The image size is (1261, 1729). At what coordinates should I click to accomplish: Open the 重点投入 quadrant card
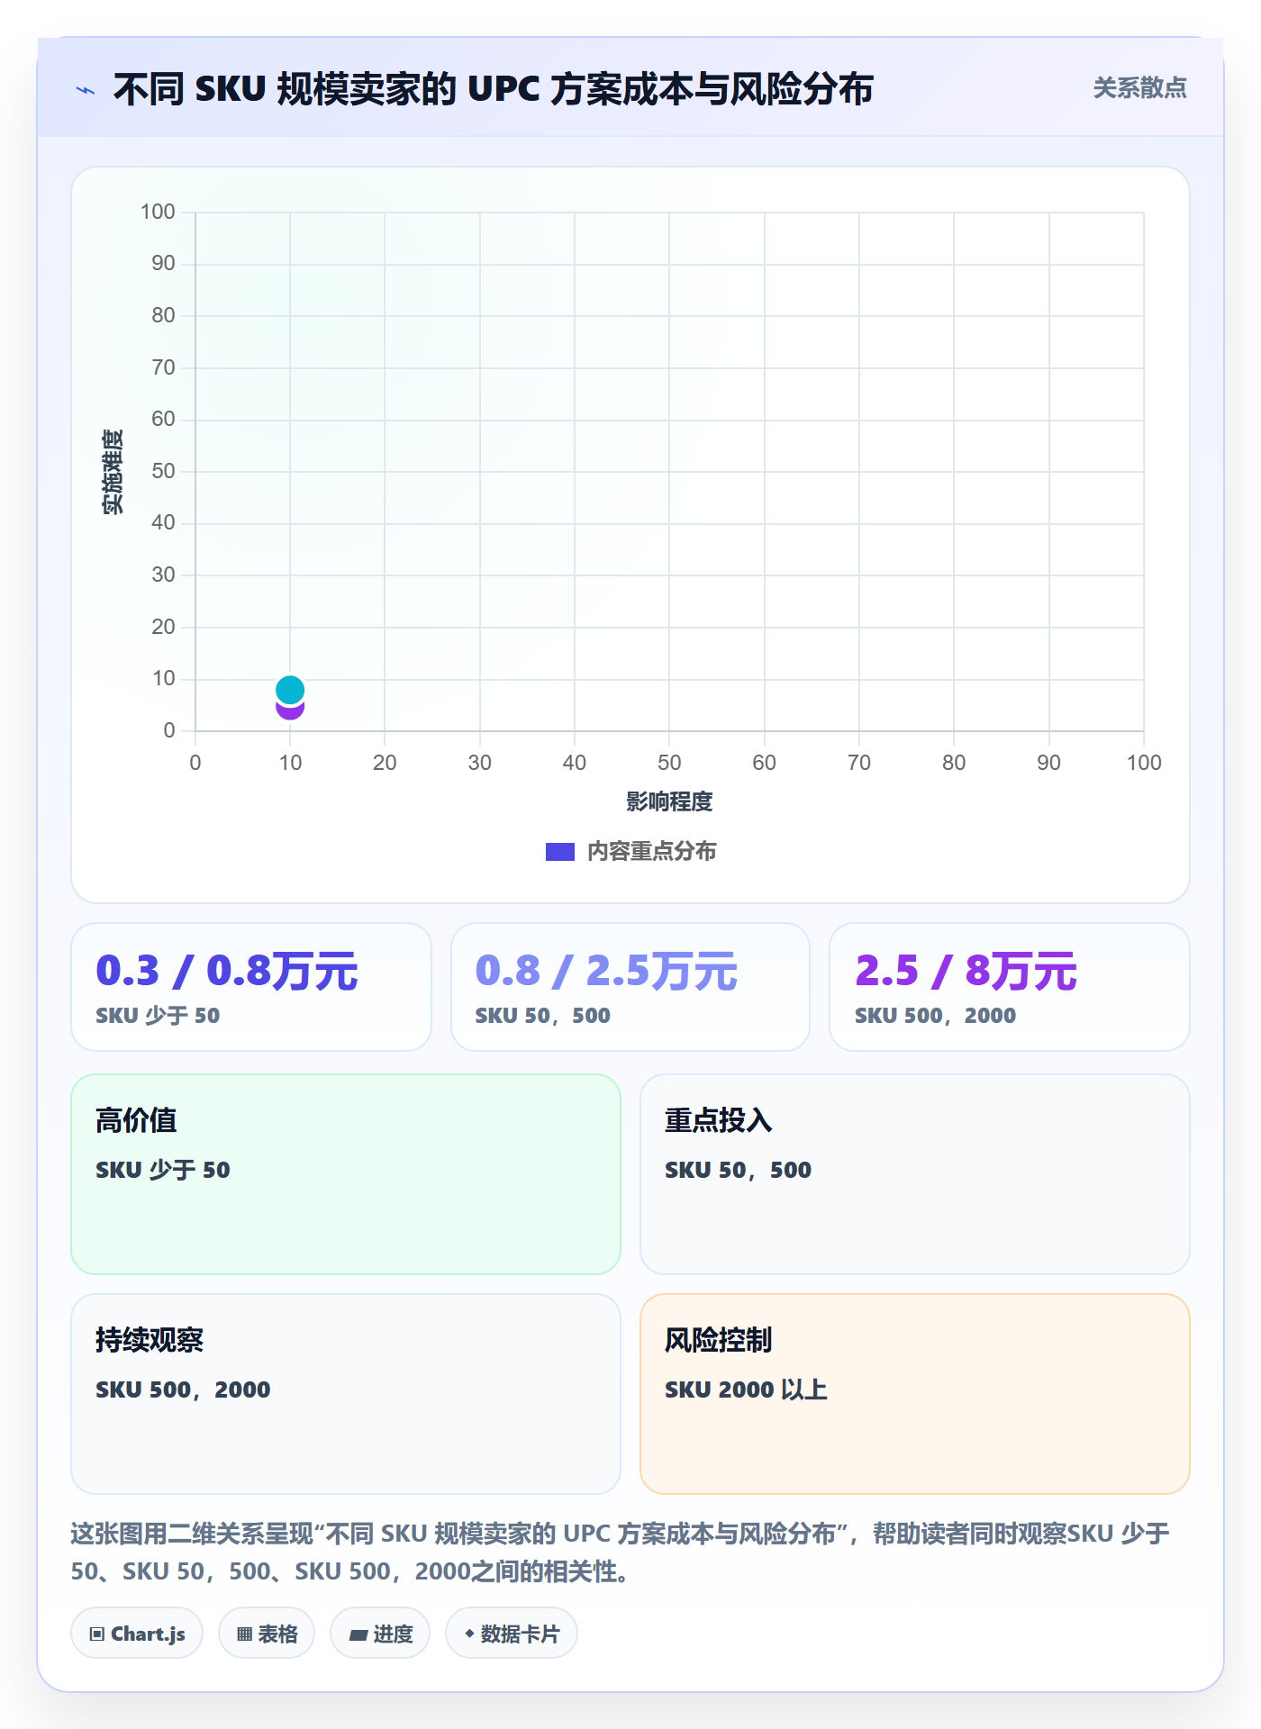915,1174
